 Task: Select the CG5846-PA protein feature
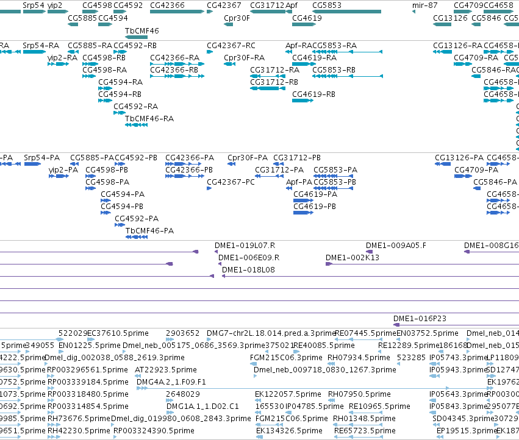(x=477, y=188)
